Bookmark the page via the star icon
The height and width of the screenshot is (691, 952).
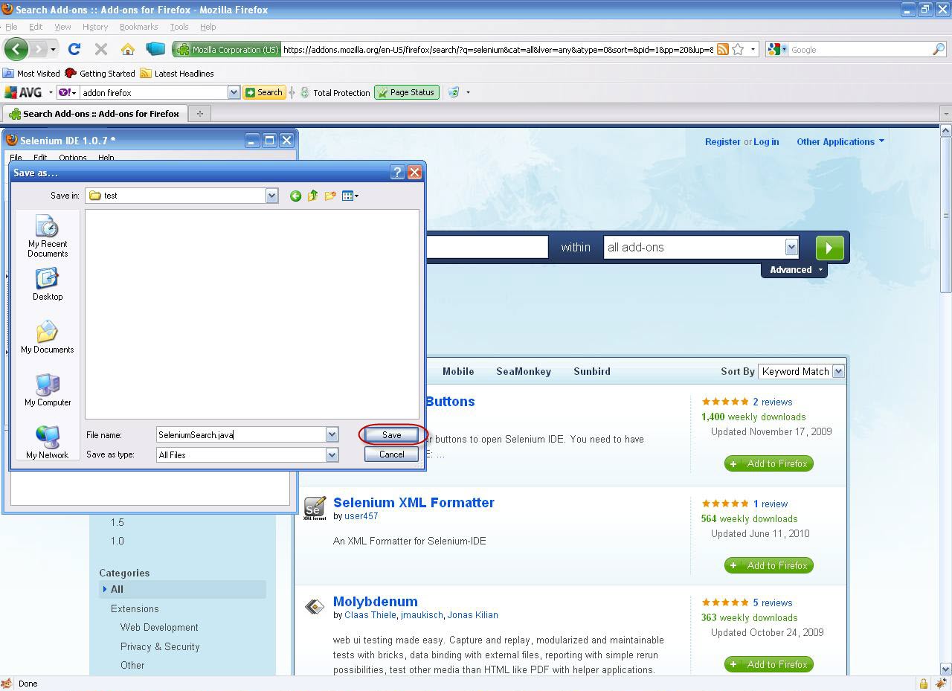pyautogui.click(x=738, y=49)
